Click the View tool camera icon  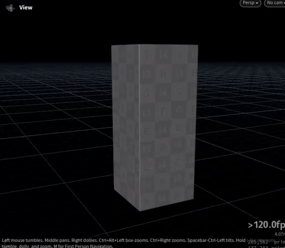click(x=10, y=8)
